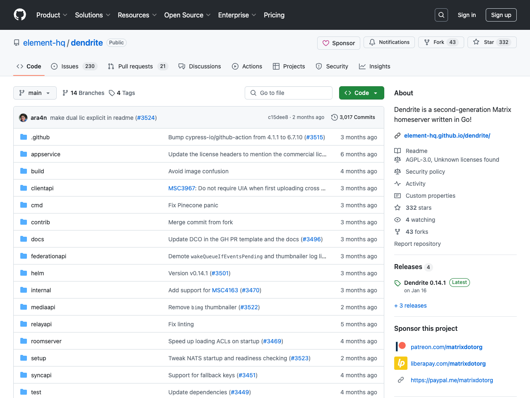Open the Product dropdown menu

pyautogui.click(x=52, y=15)
